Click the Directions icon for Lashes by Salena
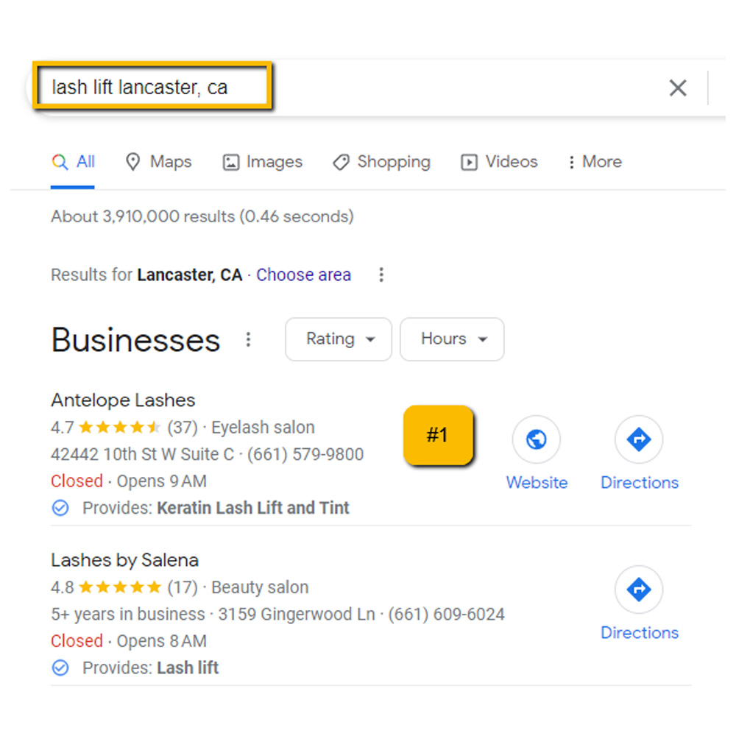This screenshot has width=736, height=736. 639,590
